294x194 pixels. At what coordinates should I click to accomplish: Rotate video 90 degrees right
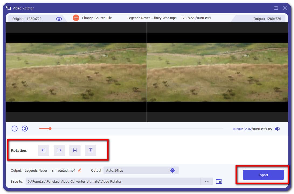pyautogui.click(x=59, y=150)
